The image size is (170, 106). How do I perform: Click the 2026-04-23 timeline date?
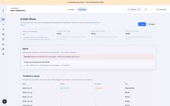click(27, 97)
